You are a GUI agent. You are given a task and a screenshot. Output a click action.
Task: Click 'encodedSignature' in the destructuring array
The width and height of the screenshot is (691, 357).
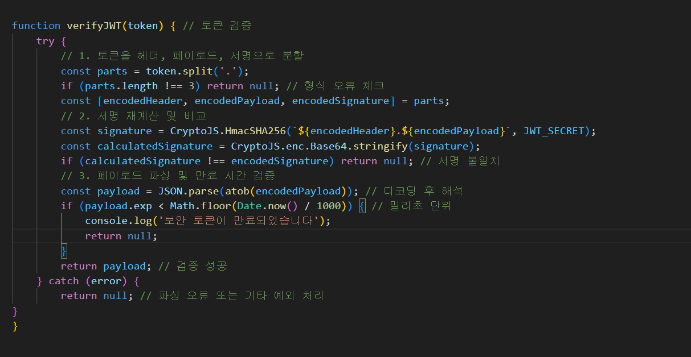coord(341,101)
